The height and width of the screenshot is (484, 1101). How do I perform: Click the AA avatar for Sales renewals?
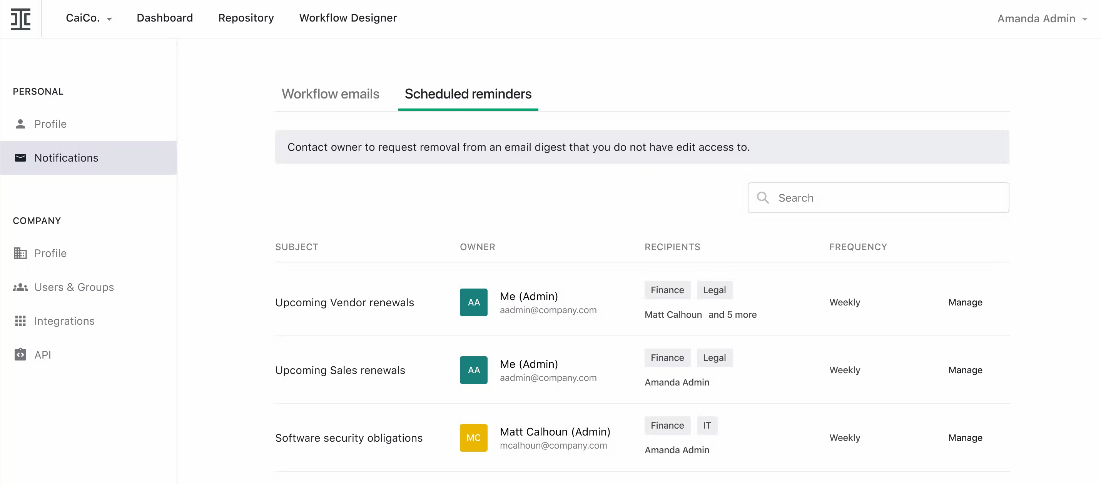click(x=474, y=371)
